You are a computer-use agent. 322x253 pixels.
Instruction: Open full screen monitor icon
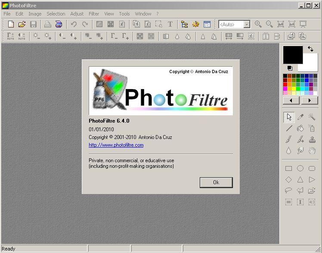303,24
